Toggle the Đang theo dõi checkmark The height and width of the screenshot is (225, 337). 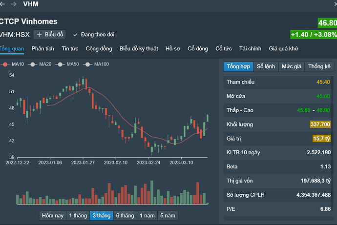click(x=75, y=35)
